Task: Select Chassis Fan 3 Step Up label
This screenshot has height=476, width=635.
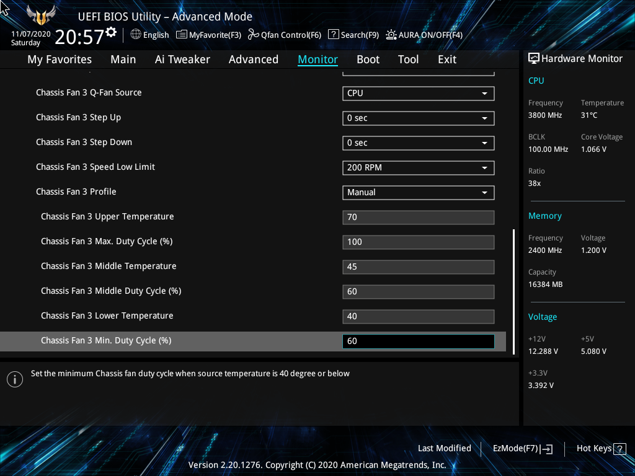Action: [79, 117]
